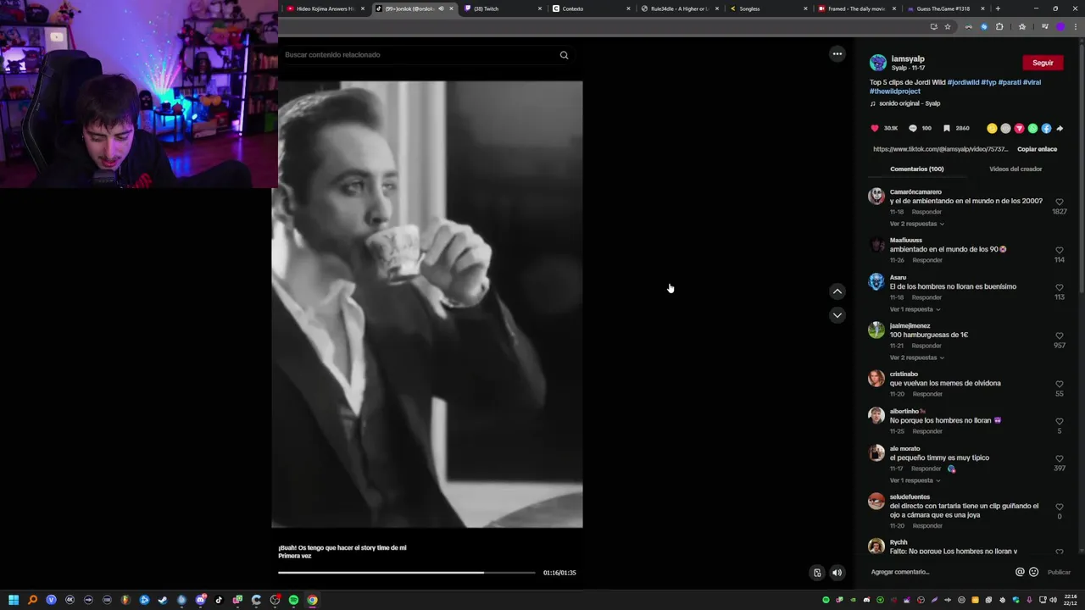Screen dimensions: 1085x610
Task: Like albertinho's comment heart
Action: click(x=1059, y=422)
